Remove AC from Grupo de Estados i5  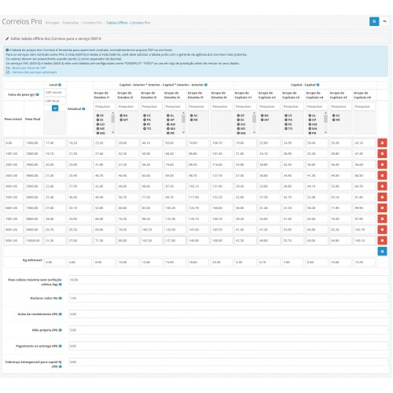[192, 116]
